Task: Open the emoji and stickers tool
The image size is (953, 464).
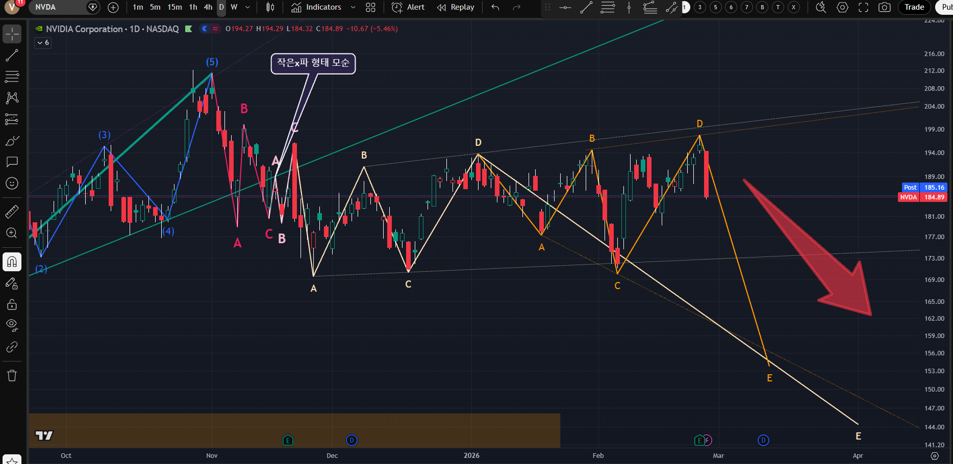Action: 12,184
